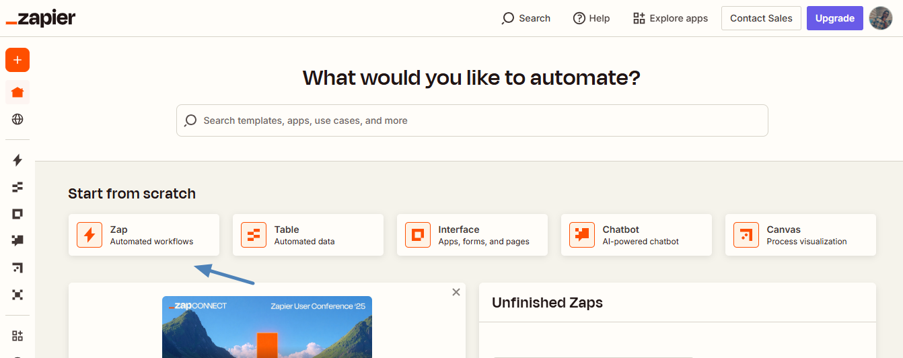Click the Chatbot card icon

pos(582,235)
